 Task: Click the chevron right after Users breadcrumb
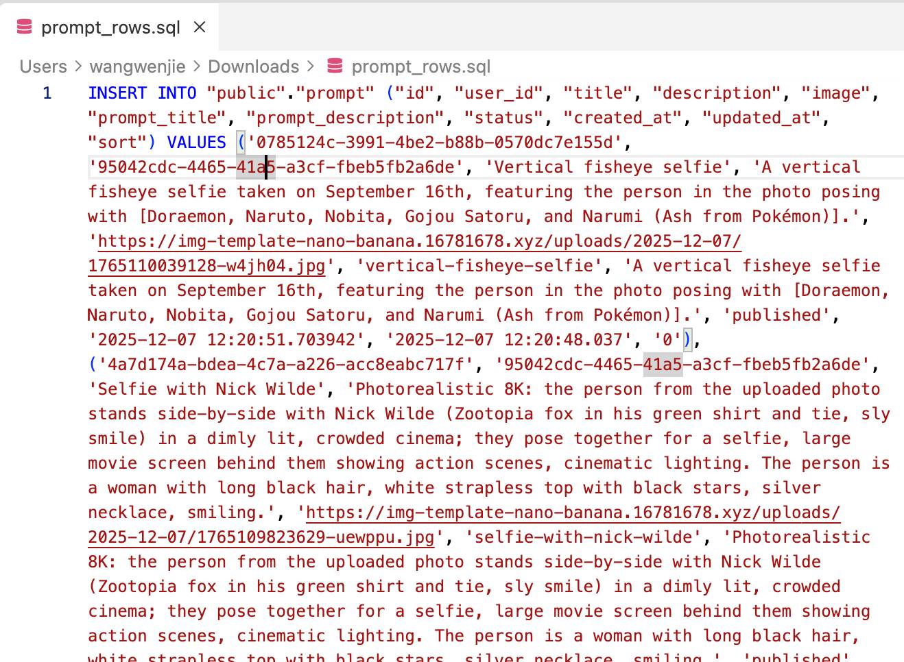78,66
